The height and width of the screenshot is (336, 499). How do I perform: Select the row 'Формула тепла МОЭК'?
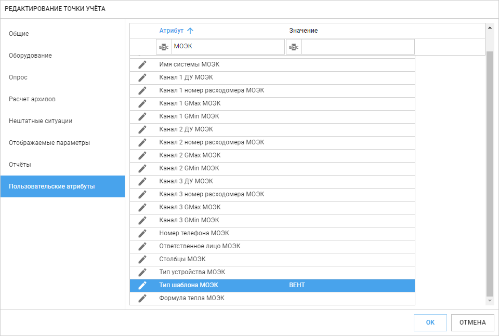pyautogui.click(x=272, y=298)
